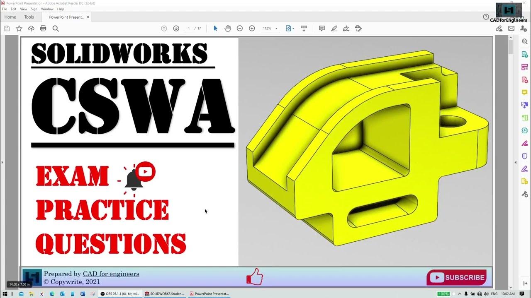Click the upload to cloud icon

[x=31, y=29]
